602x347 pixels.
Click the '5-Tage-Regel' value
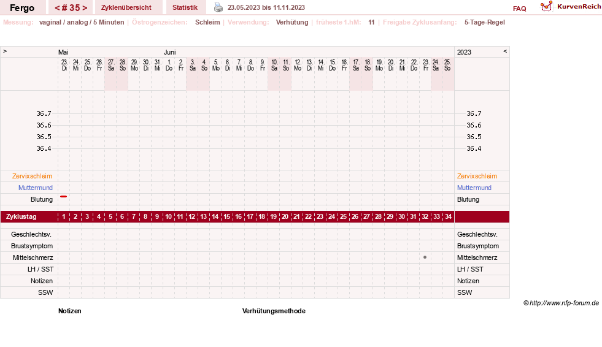(485, 22)
